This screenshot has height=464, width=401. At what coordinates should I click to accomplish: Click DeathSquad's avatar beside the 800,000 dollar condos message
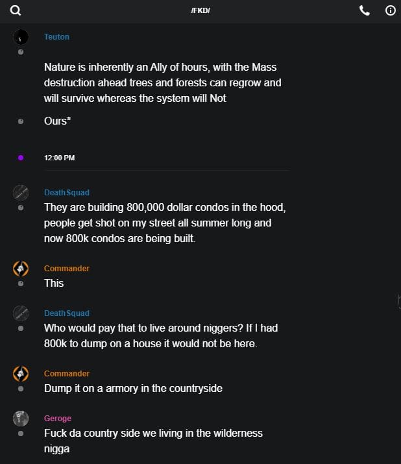pyautogui.click(x=21, y=193)
